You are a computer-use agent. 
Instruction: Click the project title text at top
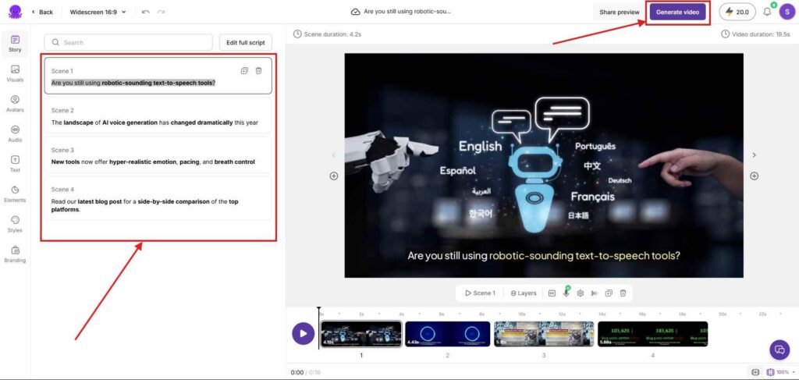tap(407, 12)
